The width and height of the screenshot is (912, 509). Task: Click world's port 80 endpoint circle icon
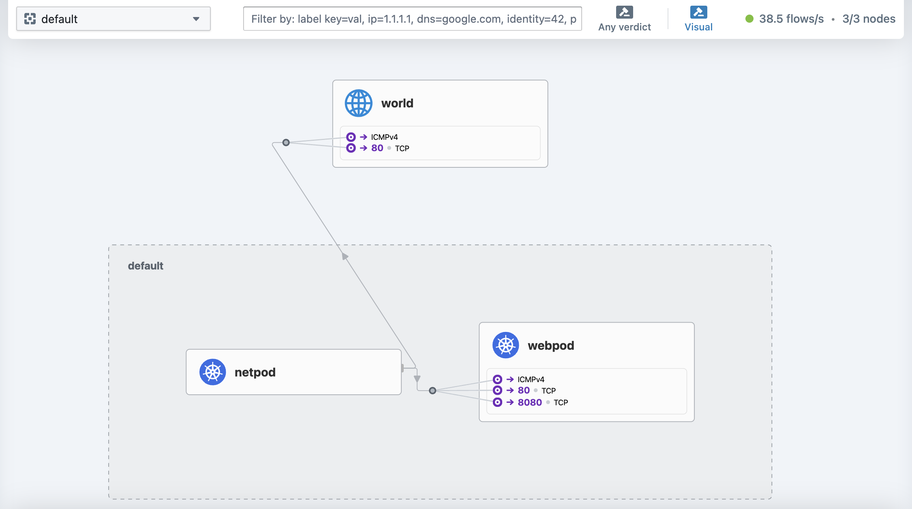coord(351,148)
